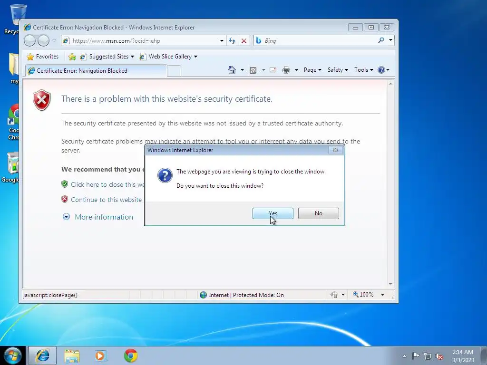Click the Print icon
Image resolution: width=487 pixels, height=365 pixels.
[286, 70]
